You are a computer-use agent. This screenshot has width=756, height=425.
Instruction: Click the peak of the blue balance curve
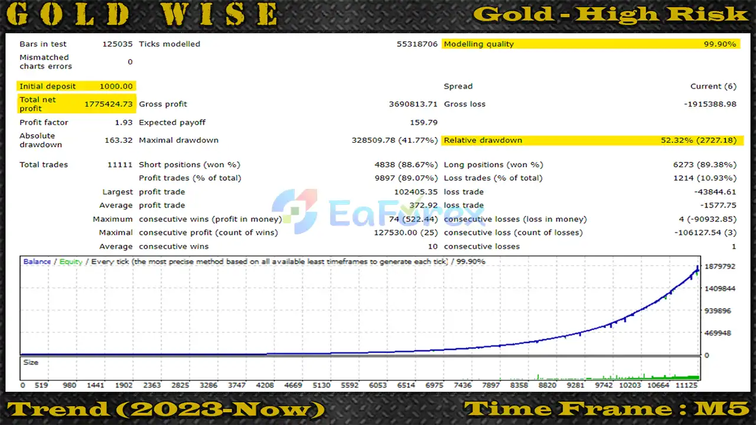pos(698,269)
